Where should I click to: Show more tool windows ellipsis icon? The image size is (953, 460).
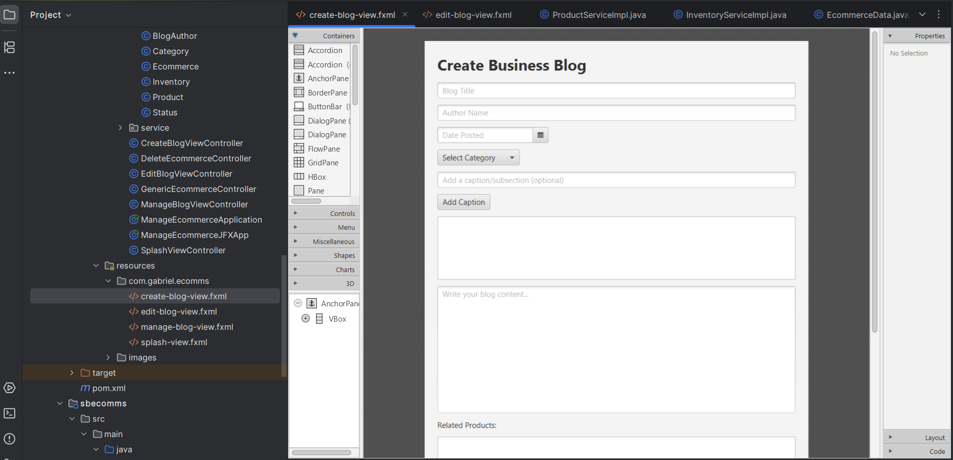pos(10,73)
